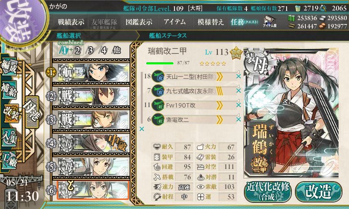The width and height of the screenshot is (349, 209).
Task: Remove all equipment with the bottom X
Action: [x=141, y=129]
